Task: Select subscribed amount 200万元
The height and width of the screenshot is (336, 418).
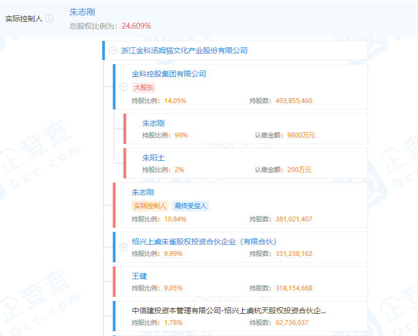Action: coord(299,170)
